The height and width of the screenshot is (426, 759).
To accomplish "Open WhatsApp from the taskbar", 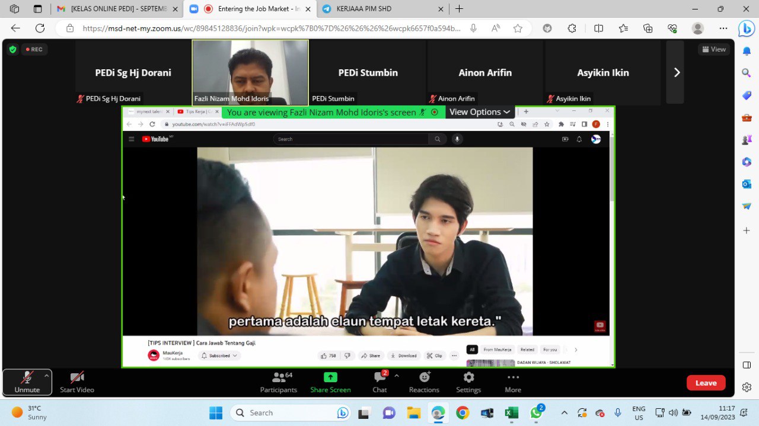I will (x=537, y=412).
